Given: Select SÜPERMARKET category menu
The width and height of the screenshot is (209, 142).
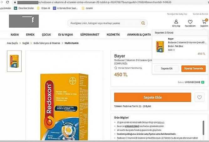Looking at the screenshot, I should [x=90, y=34].
